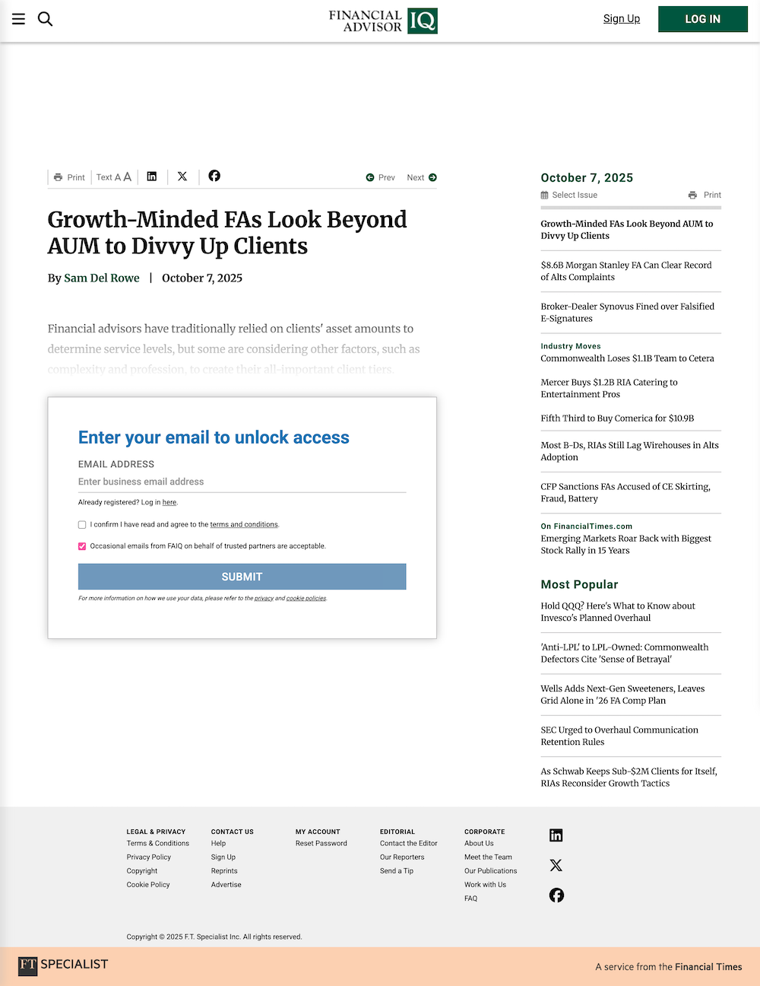Open the hamburger navigation menu

(18, 19)
